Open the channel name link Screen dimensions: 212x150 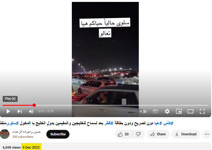[x=27, y=132]
